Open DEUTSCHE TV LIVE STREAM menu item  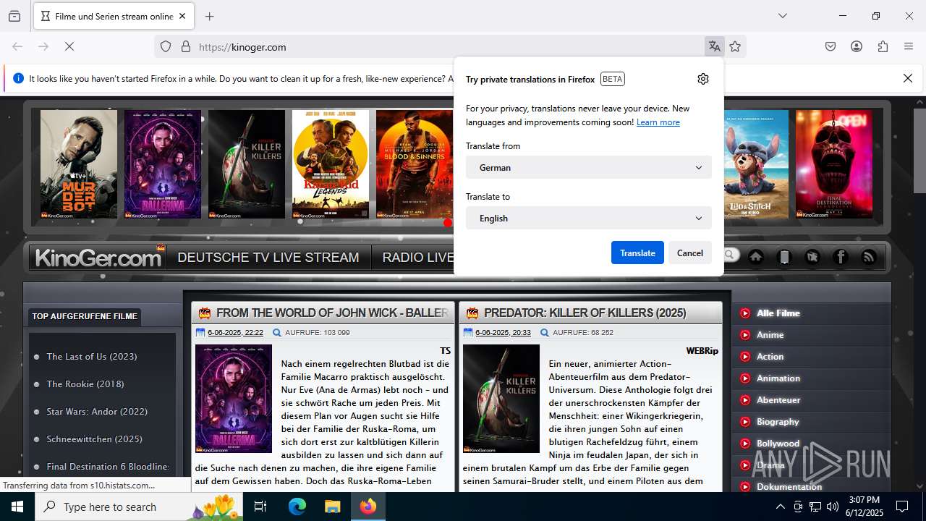(x=268, y=258)
